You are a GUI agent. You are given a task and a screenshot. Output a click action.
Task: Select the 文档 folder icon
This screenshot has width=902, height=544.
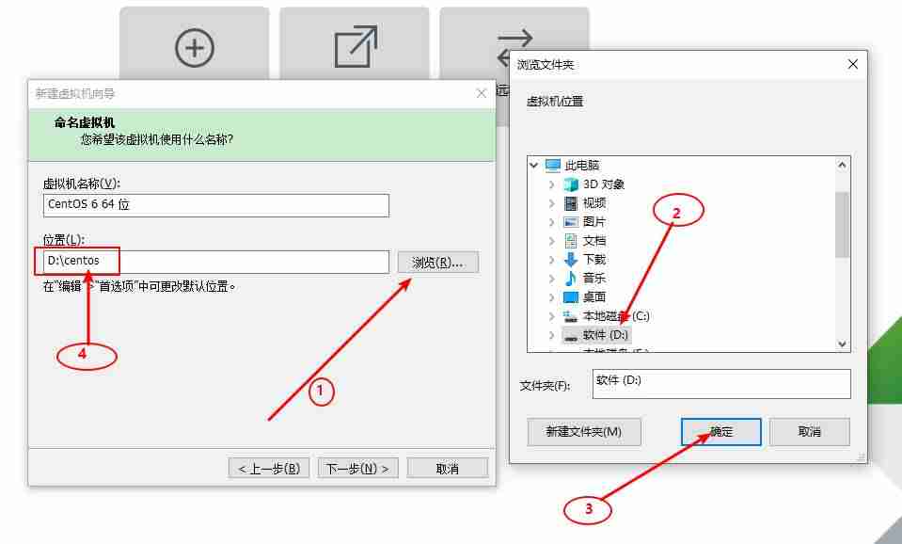(571, 241)
